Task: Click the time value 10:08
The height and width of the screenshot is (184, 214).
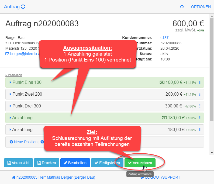Action: (x=165, y=59)
